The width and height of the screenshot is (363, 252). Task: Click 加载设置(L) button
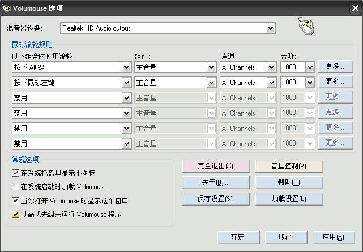tap(289, 199)
